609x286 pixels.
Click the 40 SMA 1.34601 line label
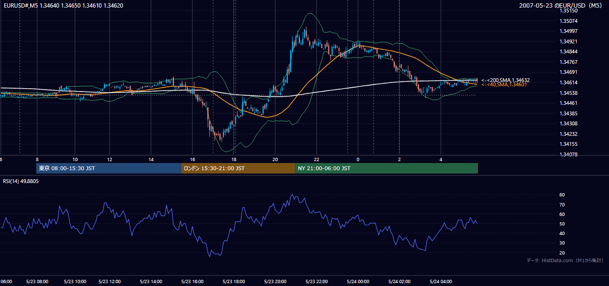pyautogui.click(x=504, y=84)
